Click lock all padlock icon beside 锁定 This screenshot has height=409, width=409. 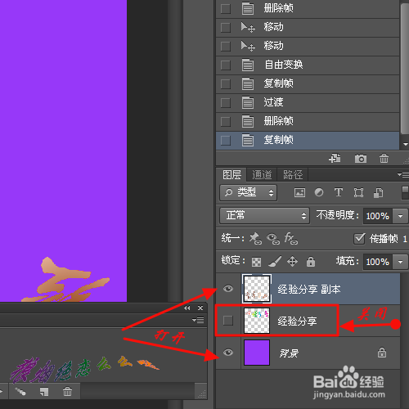point(311,261)
